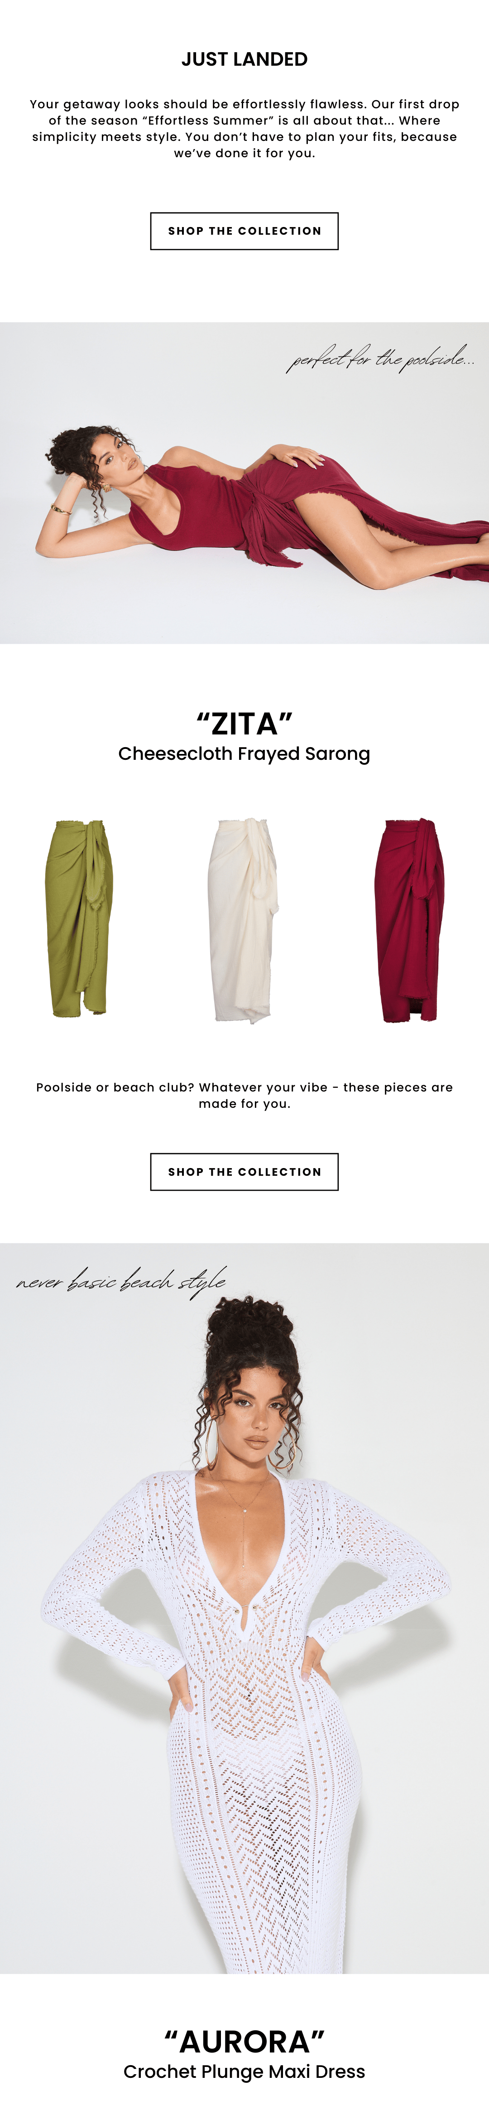Open the red sarong poolside hero image
Screen dimensions: 489x2120
(x=244, y=483)
